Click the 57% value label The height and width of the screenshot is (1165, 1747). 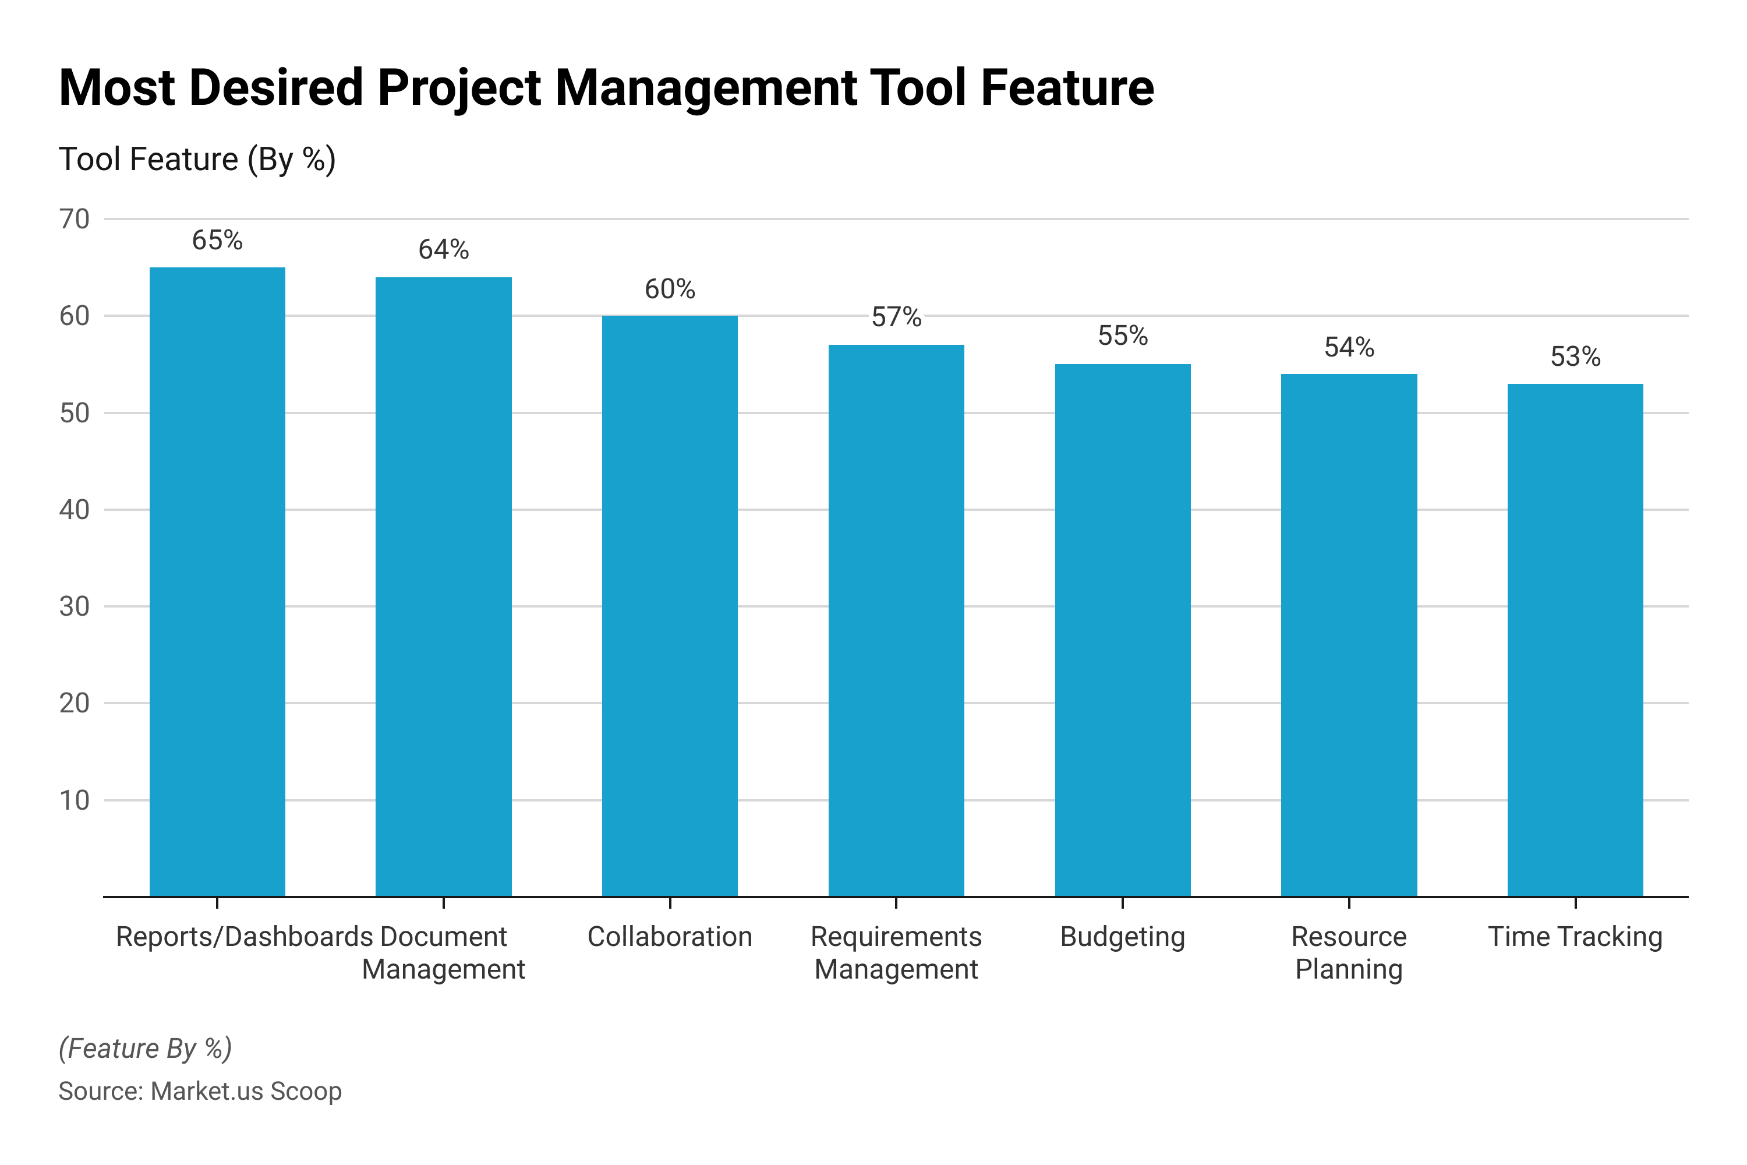pos(896,317)
